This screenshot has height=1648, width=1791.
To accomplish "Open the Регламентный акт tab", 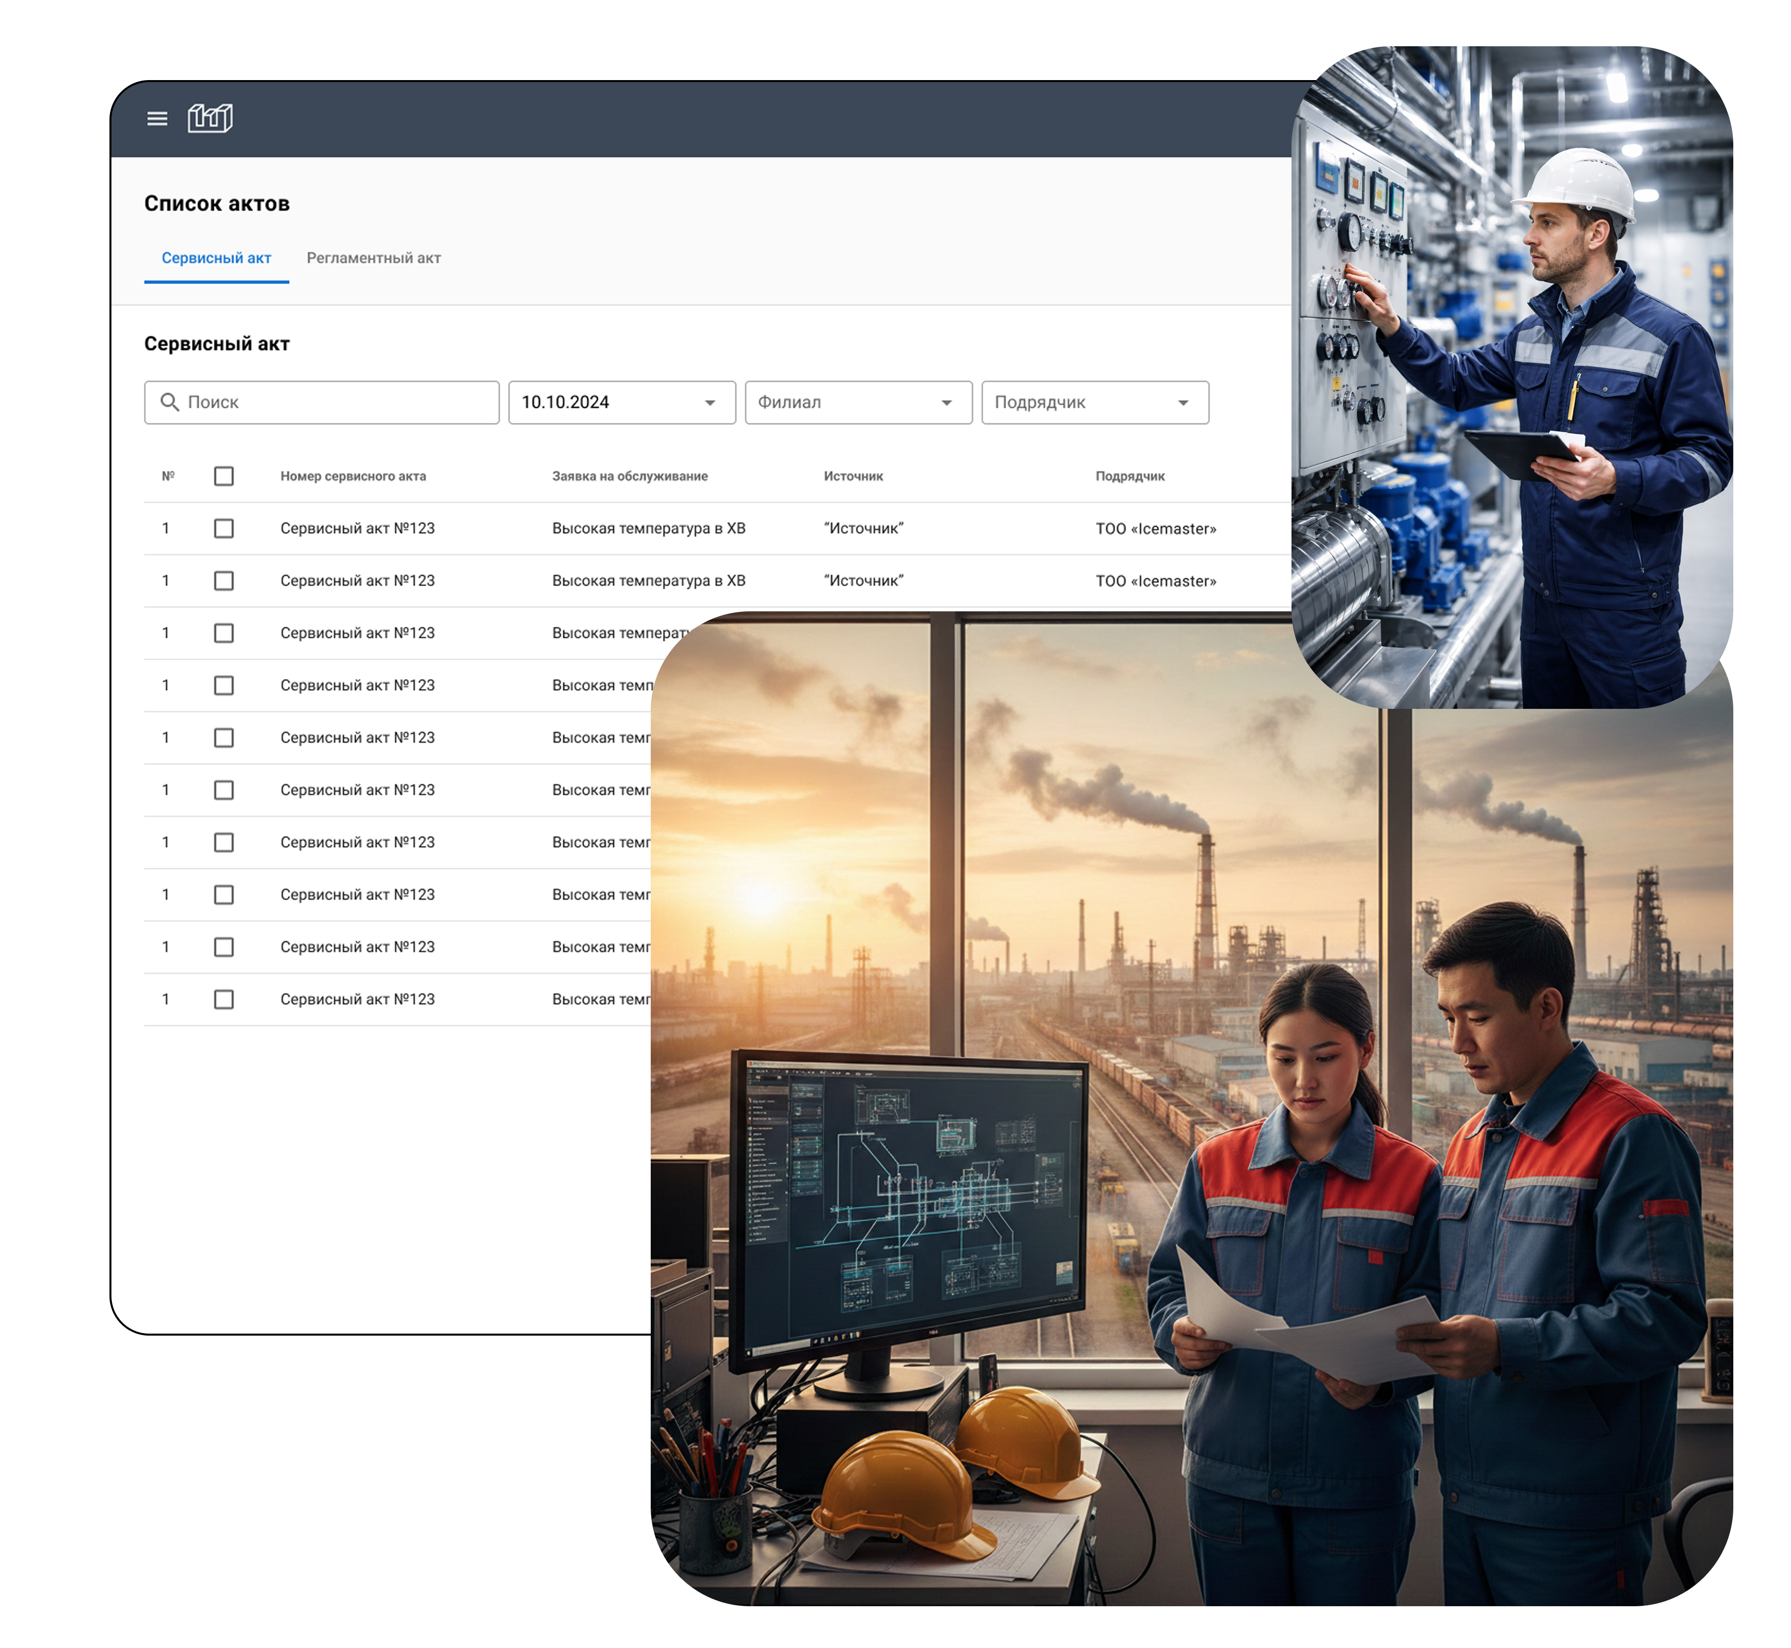I will point(374,258).
